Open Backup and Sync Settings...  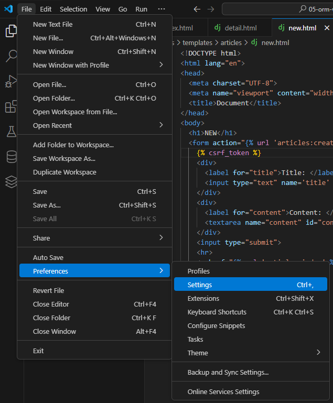click(251, 373)
